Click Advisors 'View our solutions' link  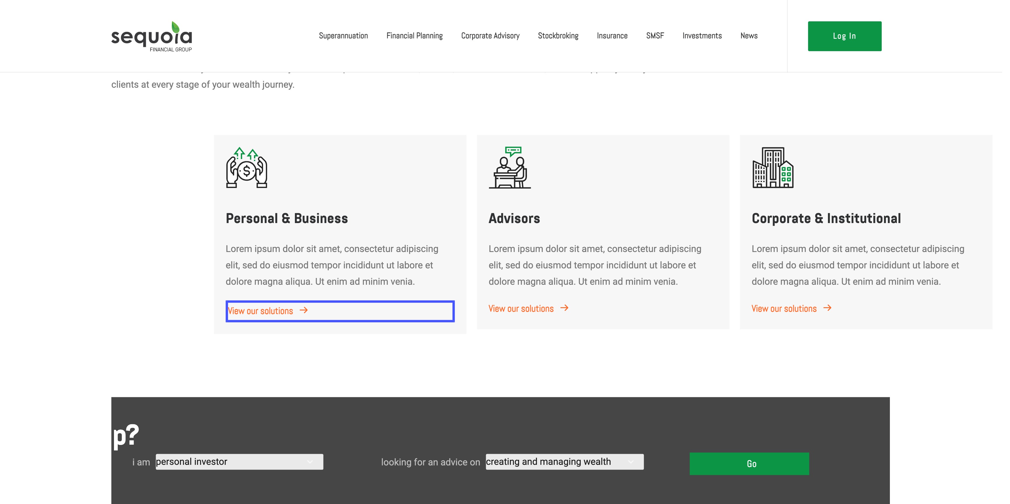[x=521, y=309]
